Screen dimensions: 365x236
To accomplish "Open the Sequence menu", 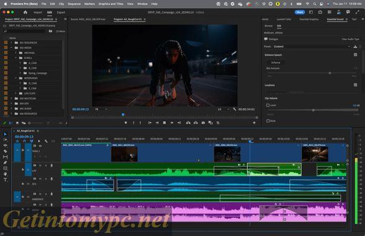I will [74, 4].
